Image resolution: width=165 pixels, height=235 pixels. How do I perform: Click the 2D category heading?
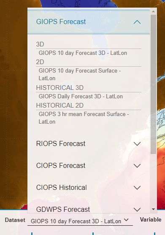(40, 62)
